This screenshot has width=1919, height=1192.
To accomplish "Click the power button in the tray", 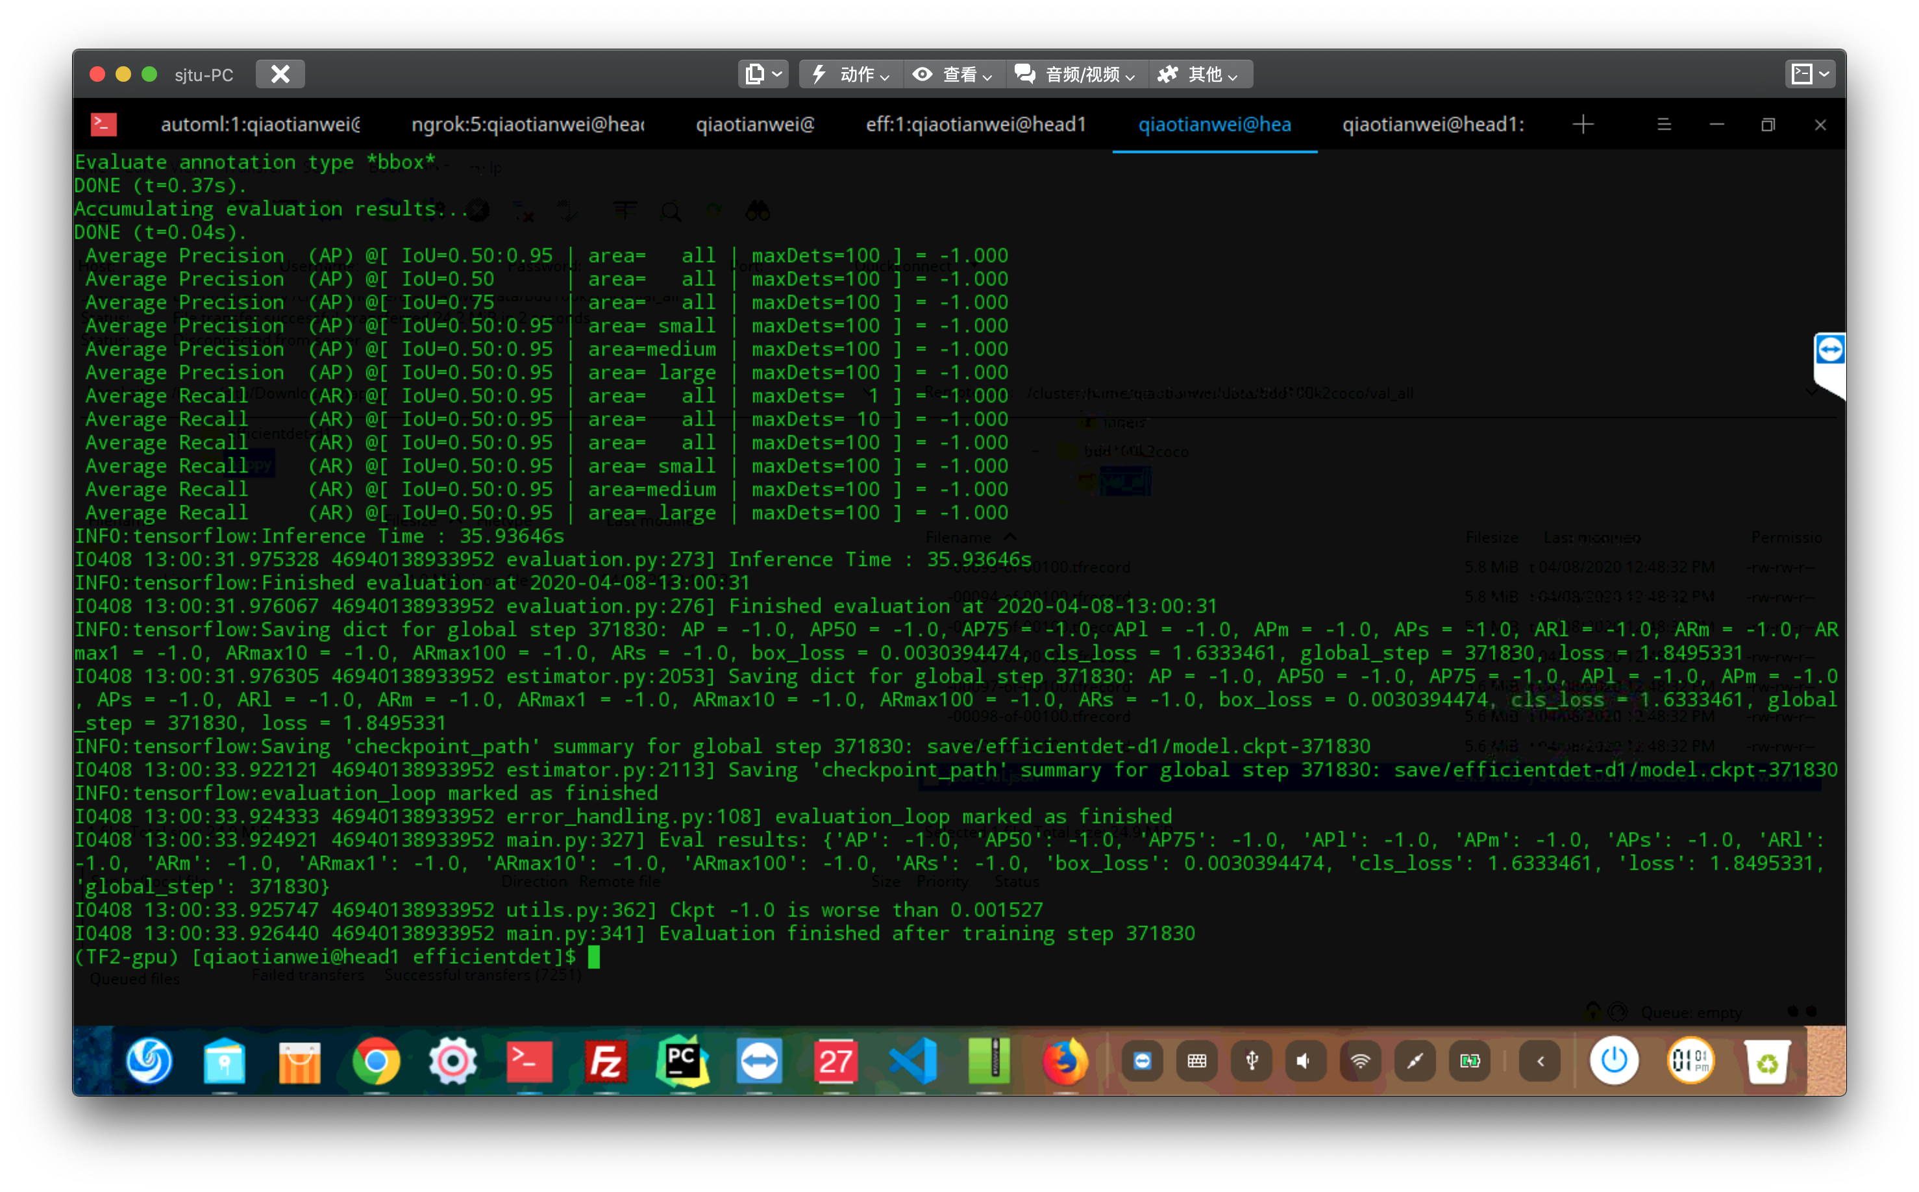I will 1613,1060.
